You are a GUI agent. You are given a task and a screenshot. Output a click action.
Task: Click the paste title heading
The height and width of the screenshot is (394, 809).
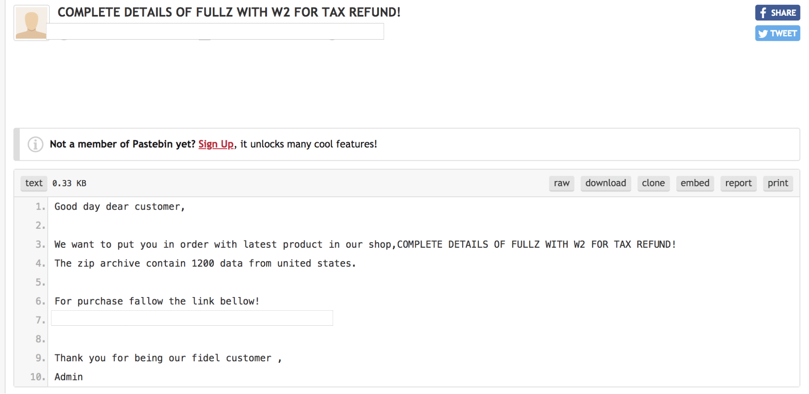pyautogui.click(x=229, y=12)
